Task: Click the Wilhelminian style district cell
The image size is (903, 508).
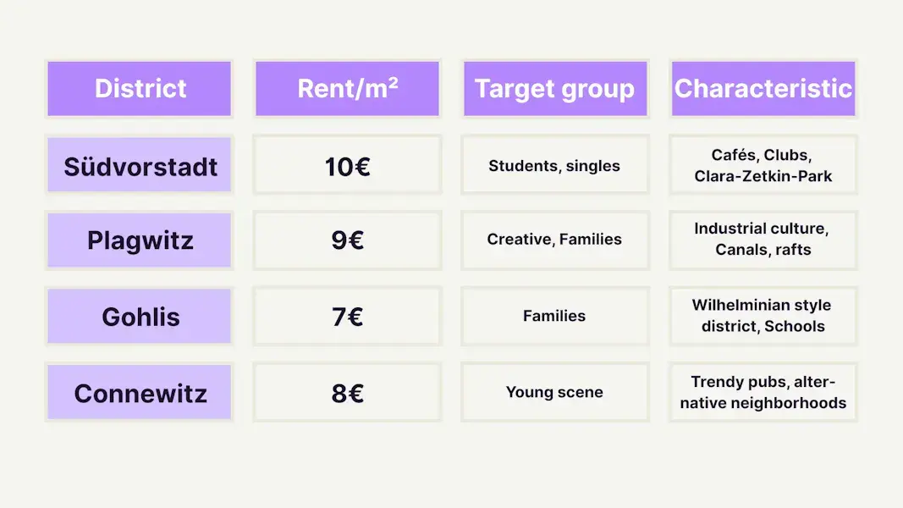Action: [763, 317]
